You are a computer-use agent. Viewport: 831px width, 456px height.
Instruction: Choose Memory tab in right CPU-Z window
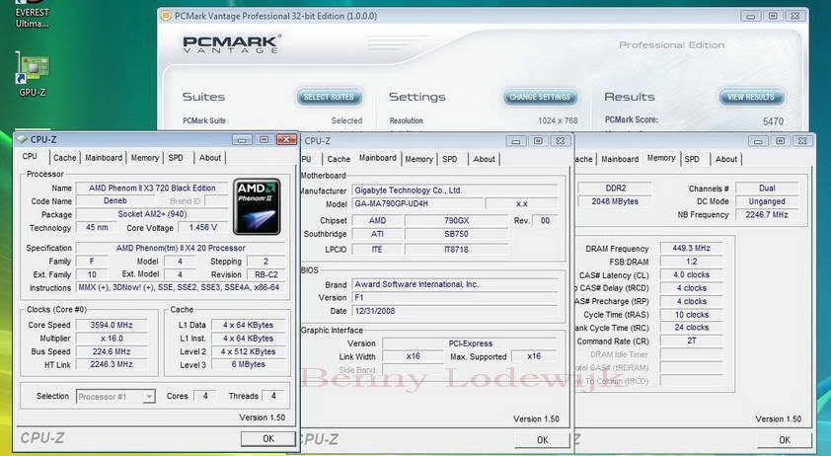pyautogui.click(x=661, y=158)
